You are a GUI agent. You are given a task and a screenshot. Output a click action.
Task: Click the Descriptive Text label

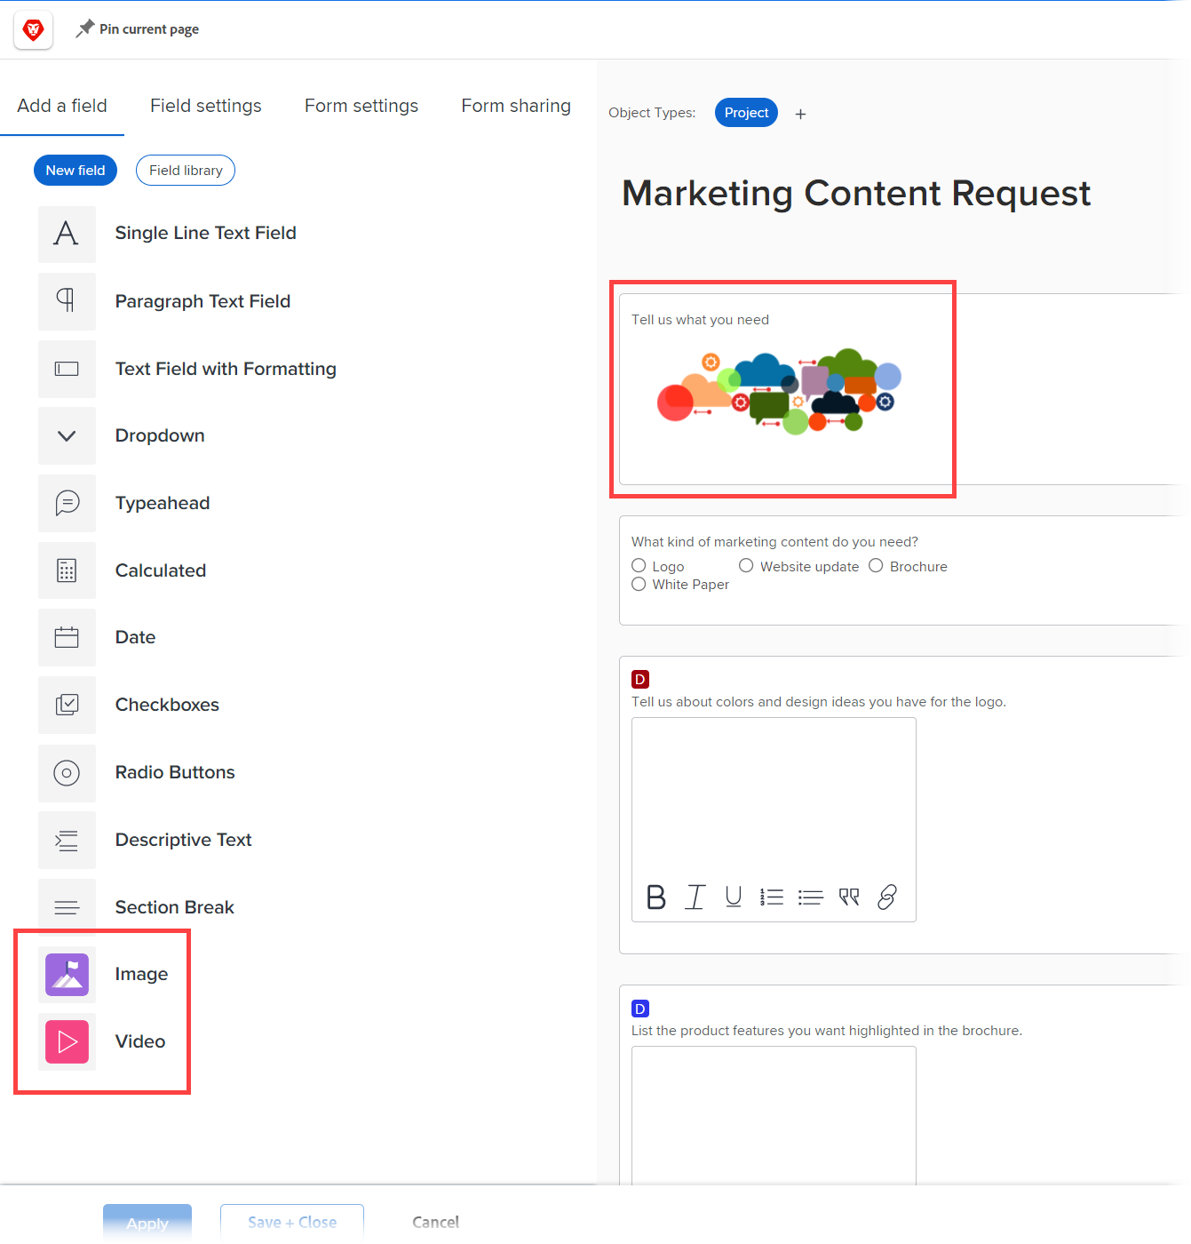pyautogui.click(x=184, y=840)
